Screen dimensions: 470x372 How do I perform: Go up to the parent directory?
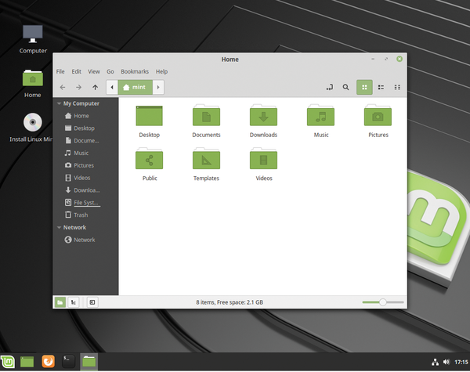(x=96, y=87)
